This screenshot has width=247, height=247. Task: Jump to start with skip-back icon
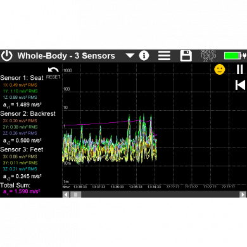coord(240,85)
